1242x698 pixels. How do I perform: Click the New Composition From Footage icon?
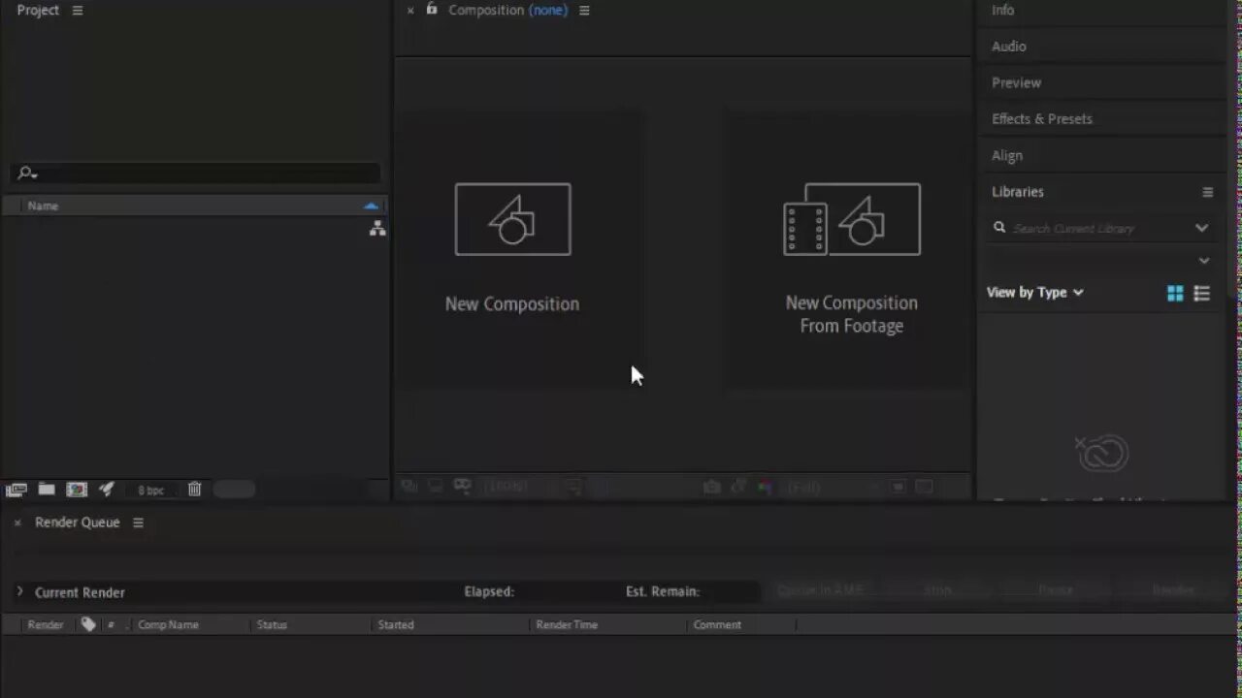pos(852,219)
